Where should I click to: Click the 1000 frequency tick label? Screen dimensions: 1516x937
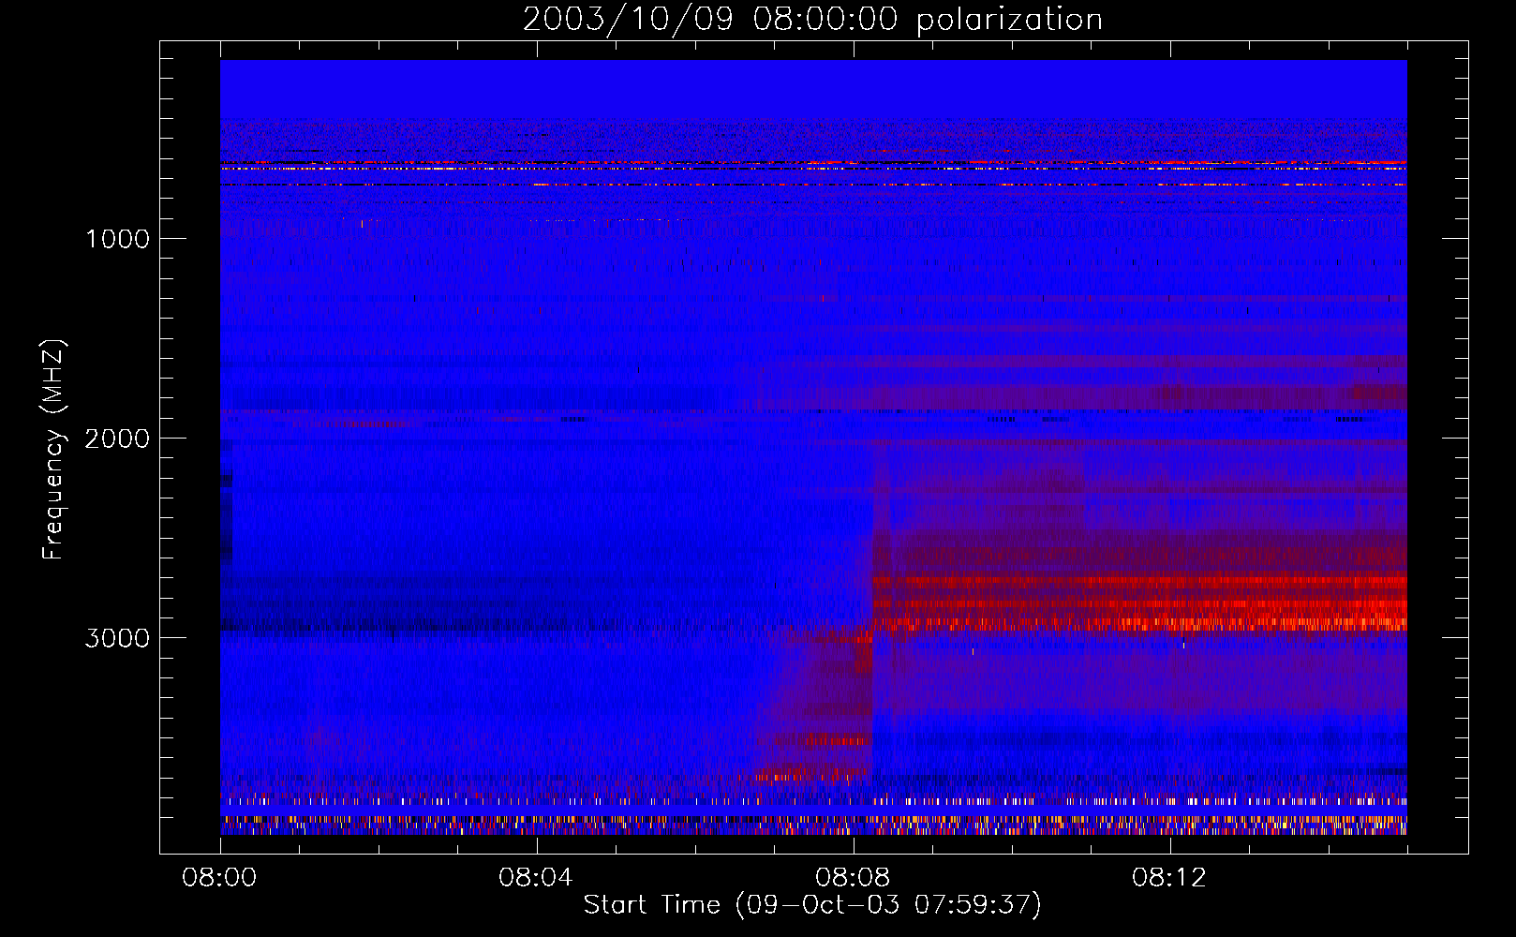point(117,239)
